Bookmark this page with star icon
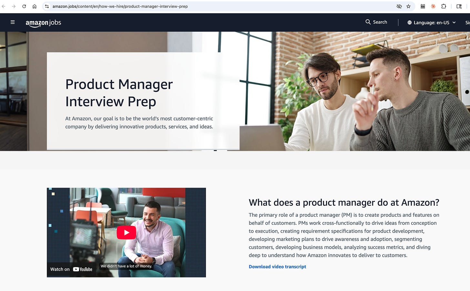The image size is (470, 291). tap(408, 6)
